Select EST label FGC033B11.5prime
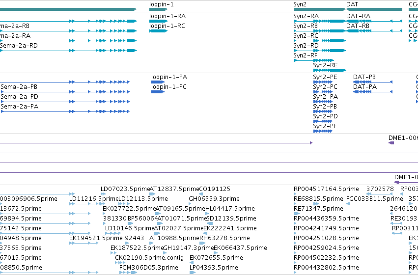 click(x=375, y=199)
